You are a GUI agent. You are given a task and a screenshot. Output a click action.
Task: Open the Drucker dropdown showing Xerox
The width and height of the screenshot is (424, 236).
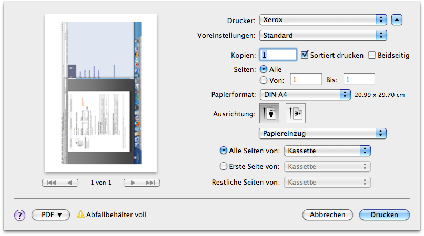tap(323, 20)
